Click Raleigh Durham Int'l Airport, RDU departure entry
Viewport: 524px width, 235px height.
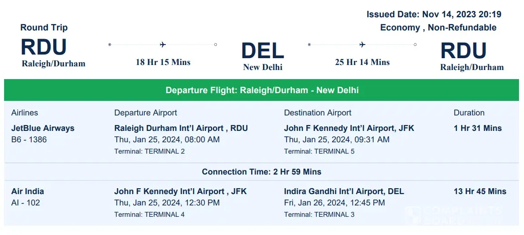[181, 128]
